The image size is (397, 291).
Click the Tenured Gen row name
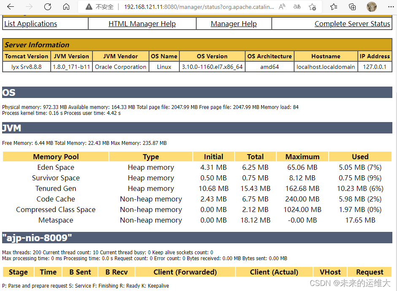click(56, 188)
